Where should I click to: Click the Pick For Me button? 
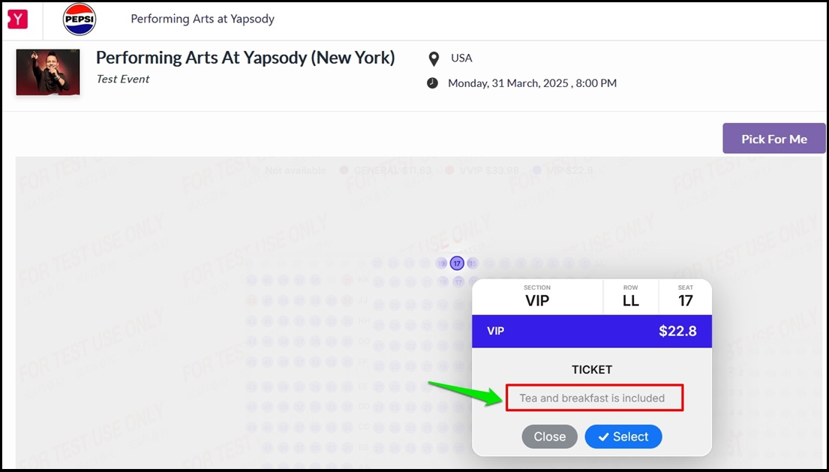point(774,139)
